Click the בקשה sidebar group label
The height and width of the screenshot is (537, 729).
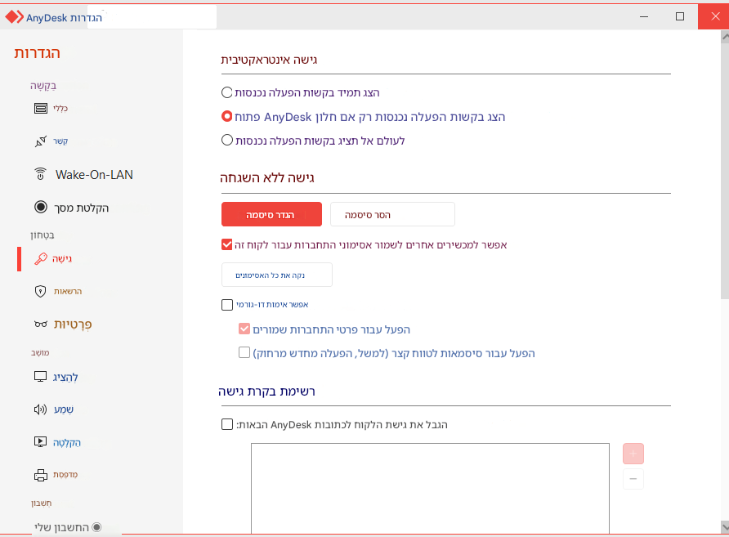43,86
